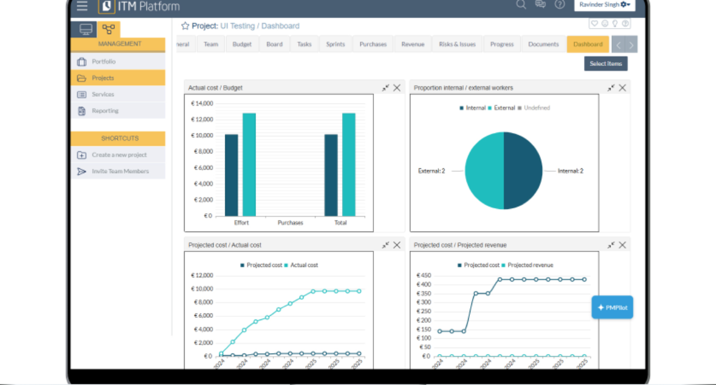Open the Services section in the sidebar
The width and height of the screenshot is (716, 385).
(x=103, y=95)
